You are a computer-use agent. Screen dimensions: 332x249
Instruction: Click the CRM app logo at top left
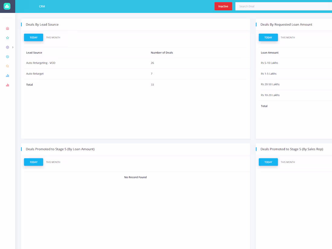coord(7,6)
